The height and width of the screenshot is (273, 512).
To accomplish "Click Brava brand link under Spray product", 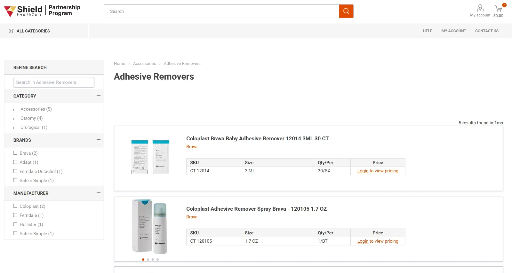I will click(192, 217).
